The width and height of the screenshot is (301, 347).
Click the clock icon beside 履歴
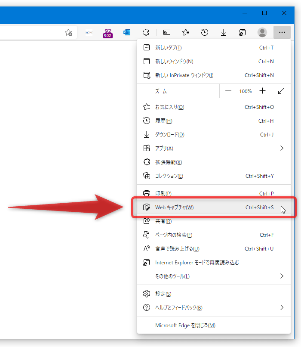[x=147, y=121]
